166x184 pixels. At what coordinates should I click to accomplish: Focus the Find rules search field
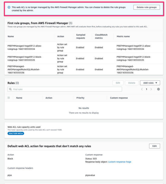pyautogui.click(x=66, y=89)
